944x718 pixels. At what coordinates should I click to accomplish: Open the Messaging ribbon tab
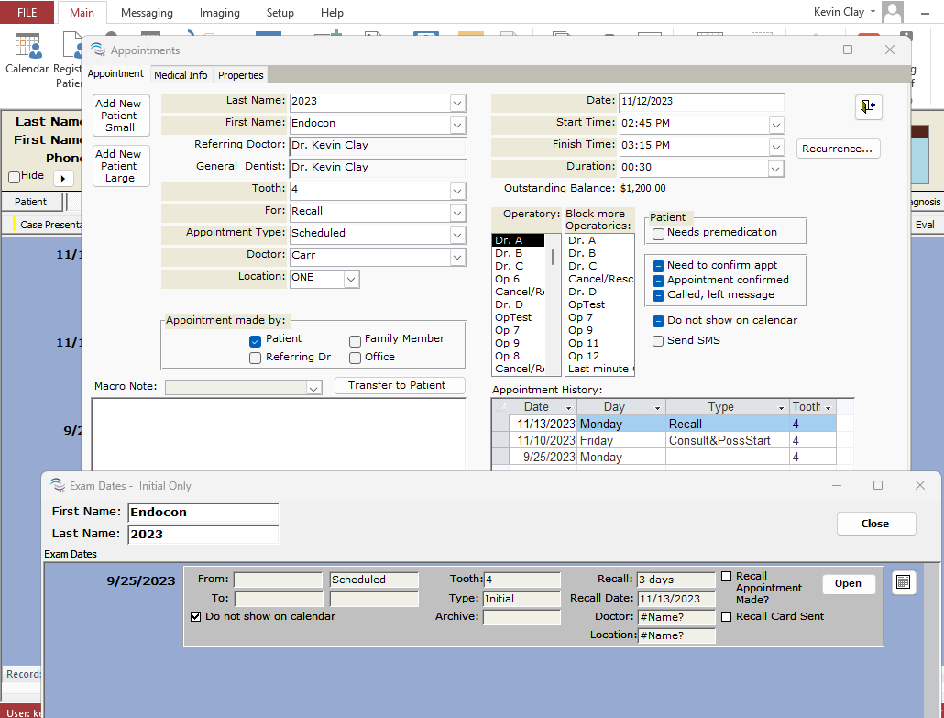point(147,13)
